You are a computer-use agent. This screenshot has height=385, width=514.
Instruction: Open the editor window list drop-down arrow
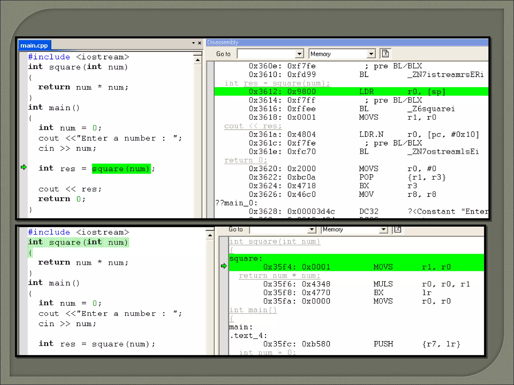point(193,43)
